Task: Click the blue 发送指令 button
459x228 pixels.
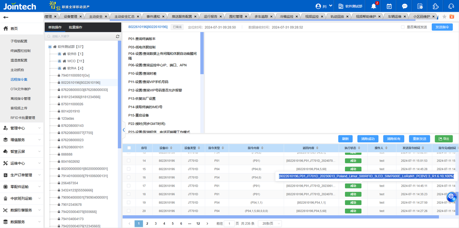Action: tap(442, 27)
